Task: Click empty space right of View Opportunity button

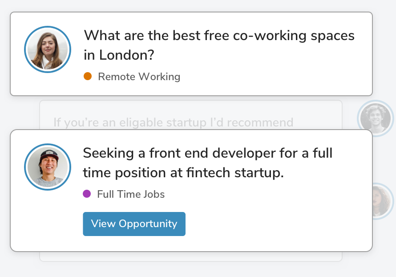Action: 278,224
